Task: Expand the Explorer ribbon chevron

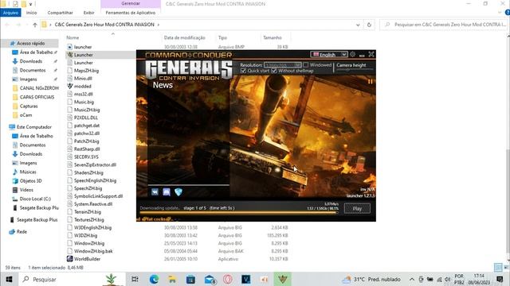Action: [500, 13]
